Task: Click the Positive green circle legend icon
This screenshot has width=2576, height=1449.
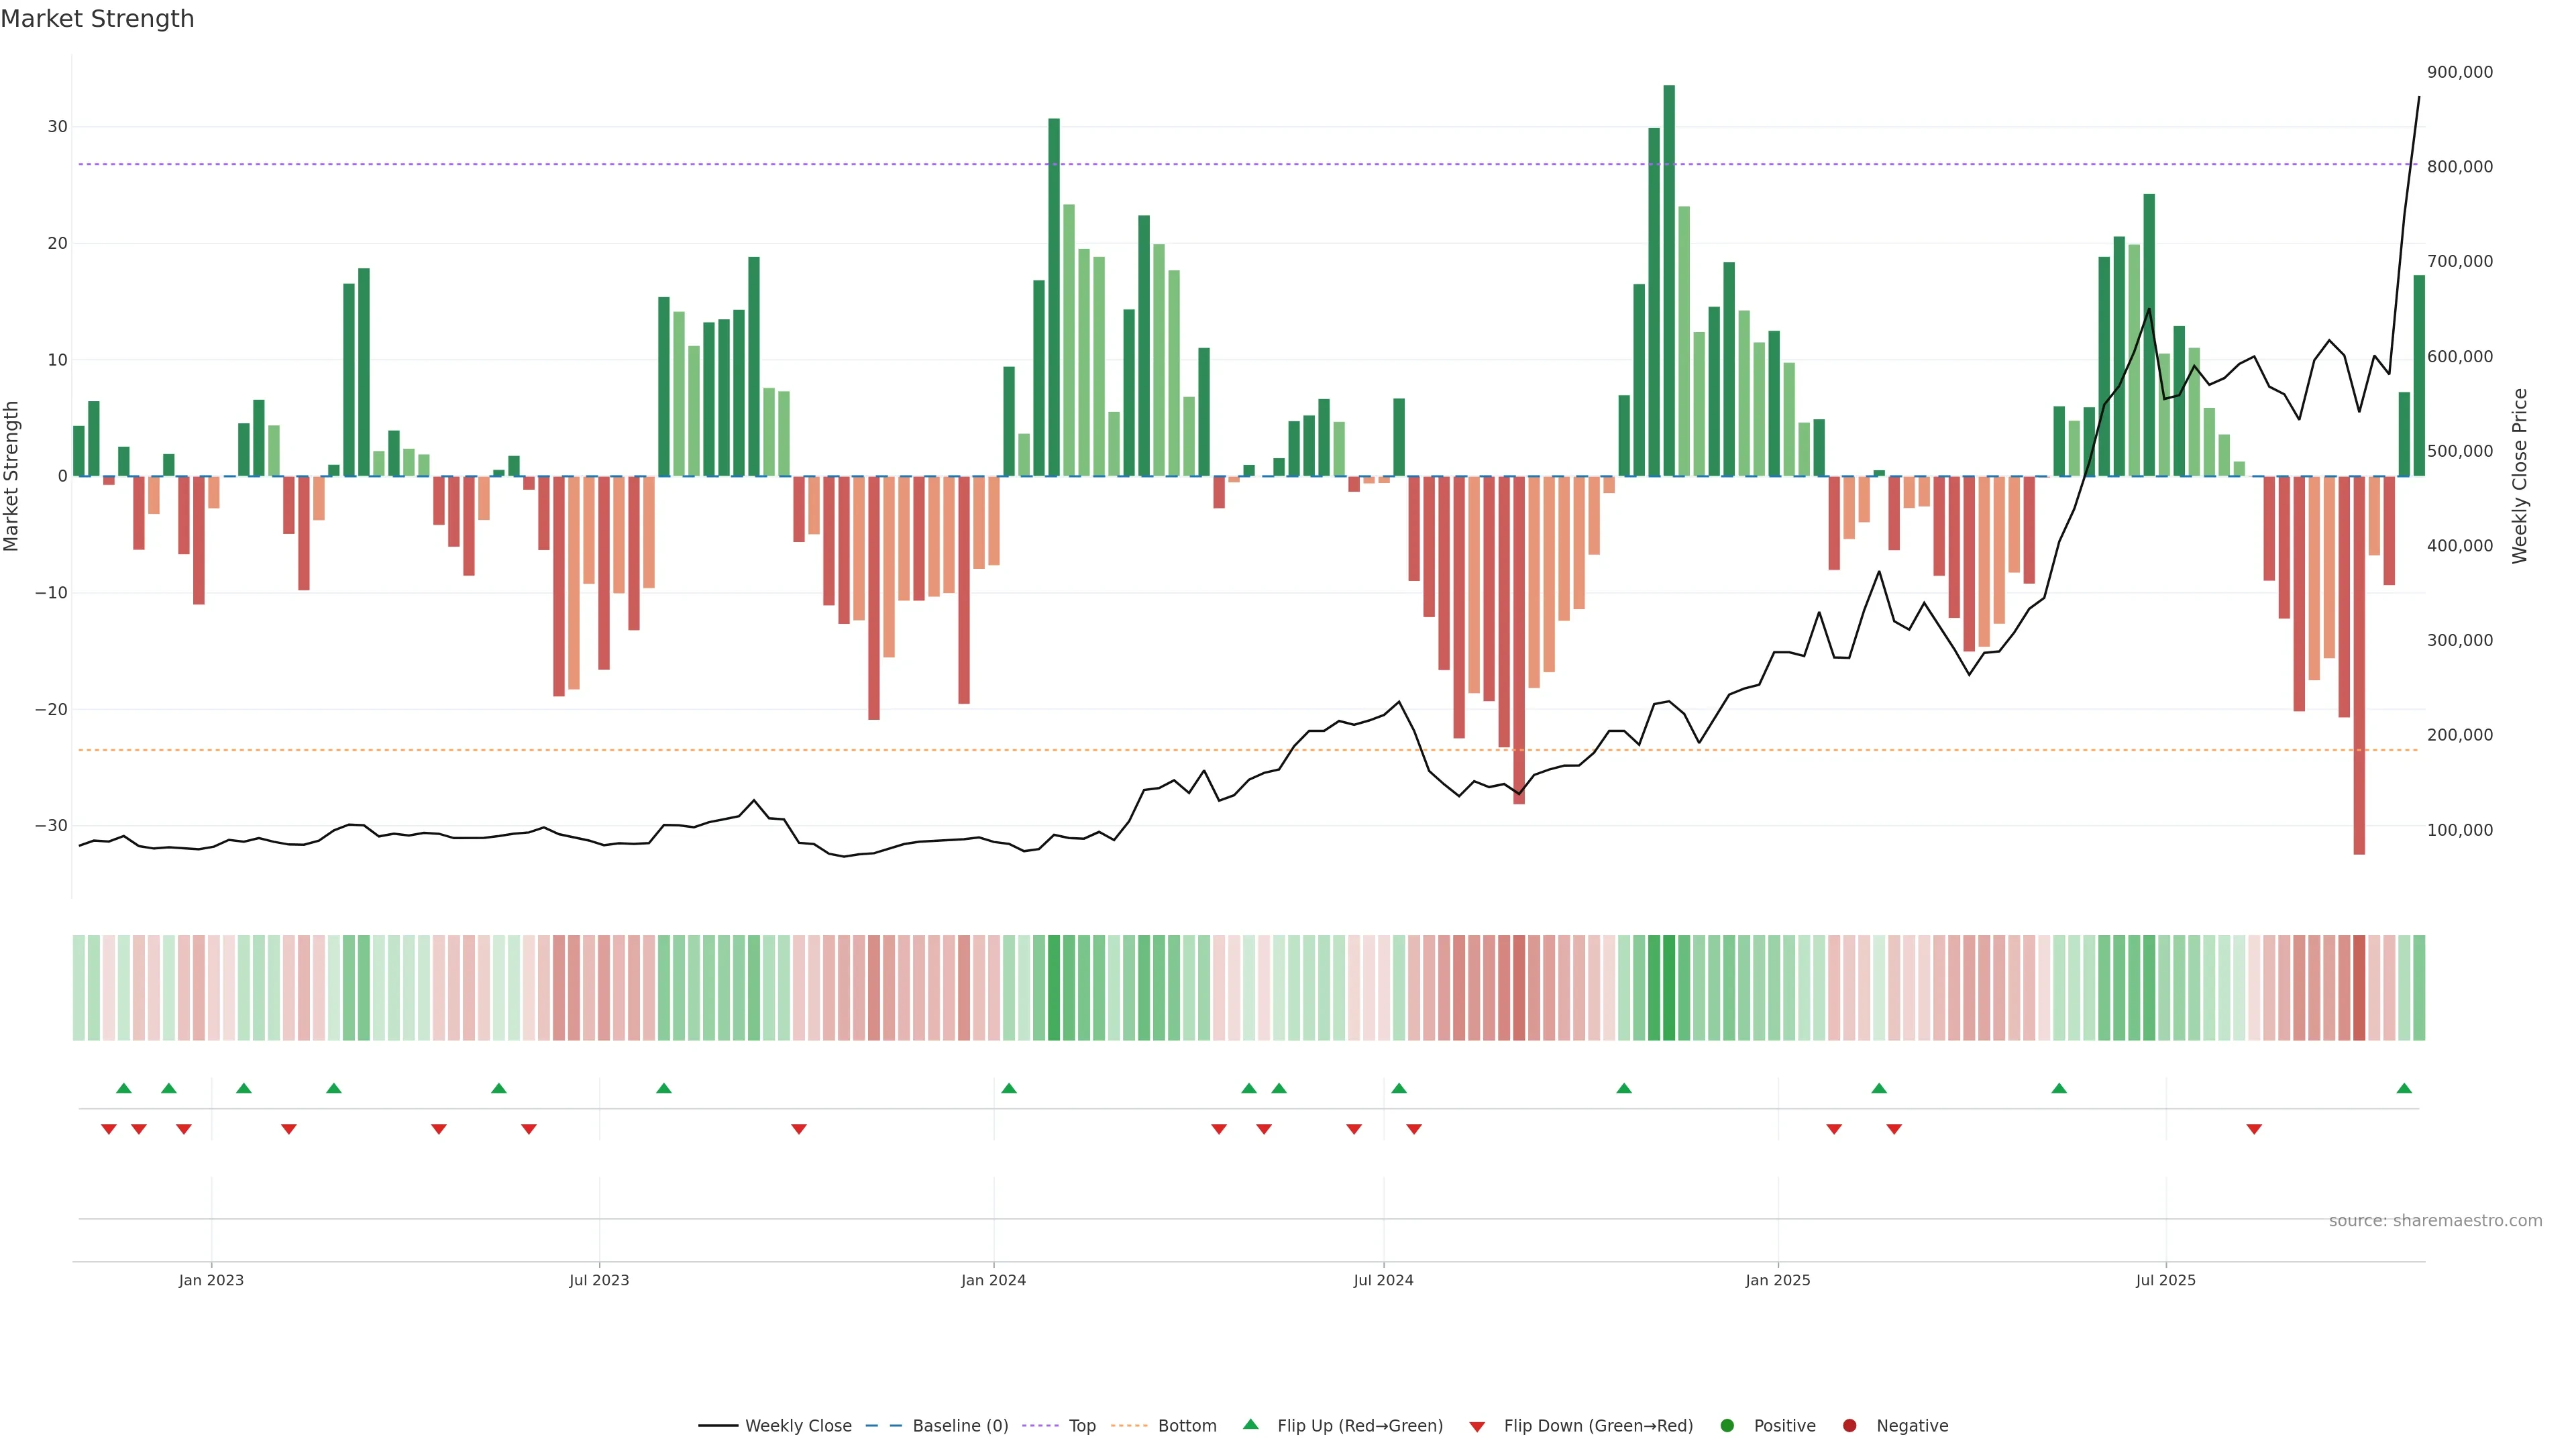Action: pos(1727,1426)
